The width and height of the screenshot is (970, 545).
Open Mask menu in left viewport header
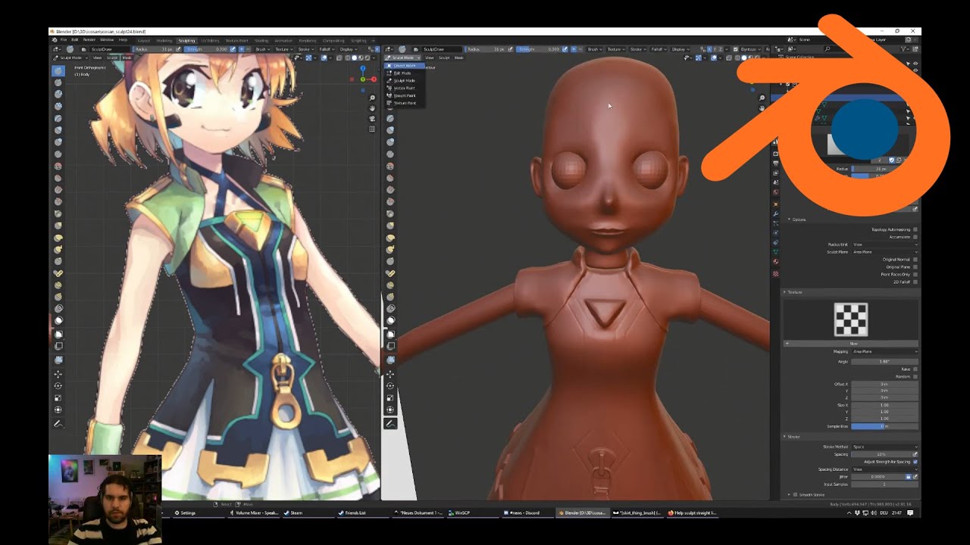point(127,58)
